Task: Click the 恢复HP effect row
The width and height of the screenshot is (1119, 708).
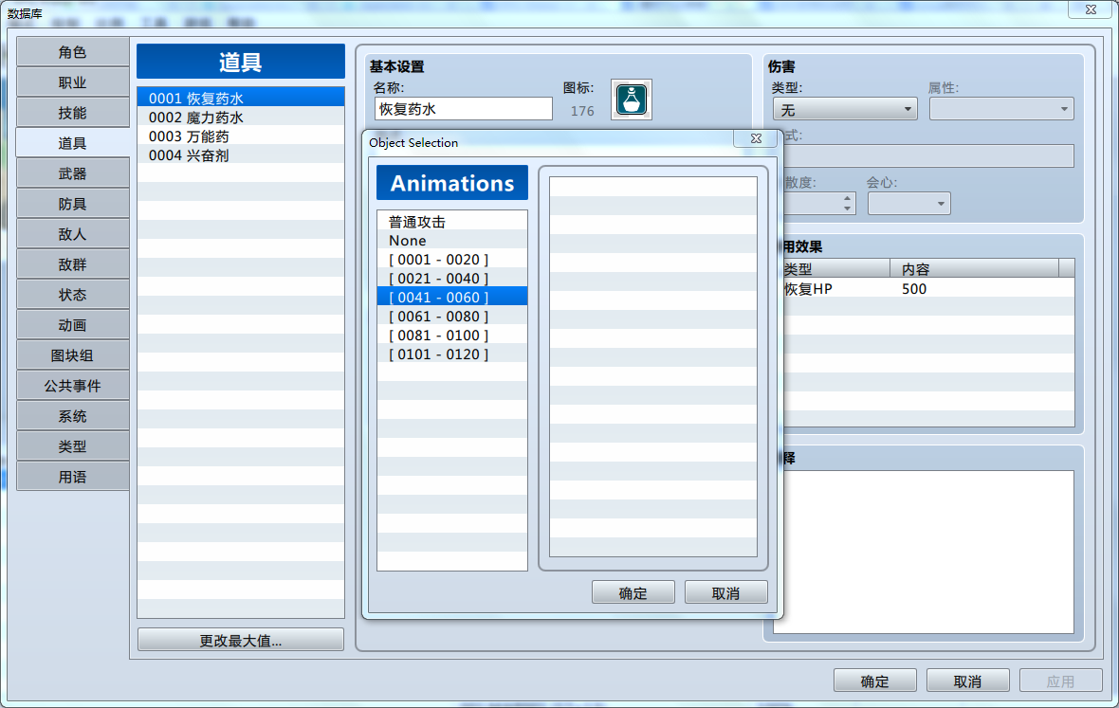Action: pyautogui.click(x=928, y=289)
